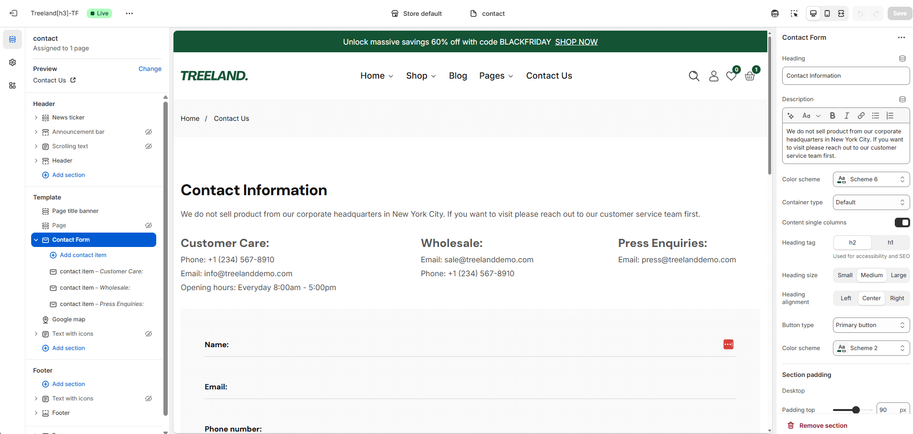Click the Change preview link
Screen dimensions: 913x434
[x=150, y=69]
